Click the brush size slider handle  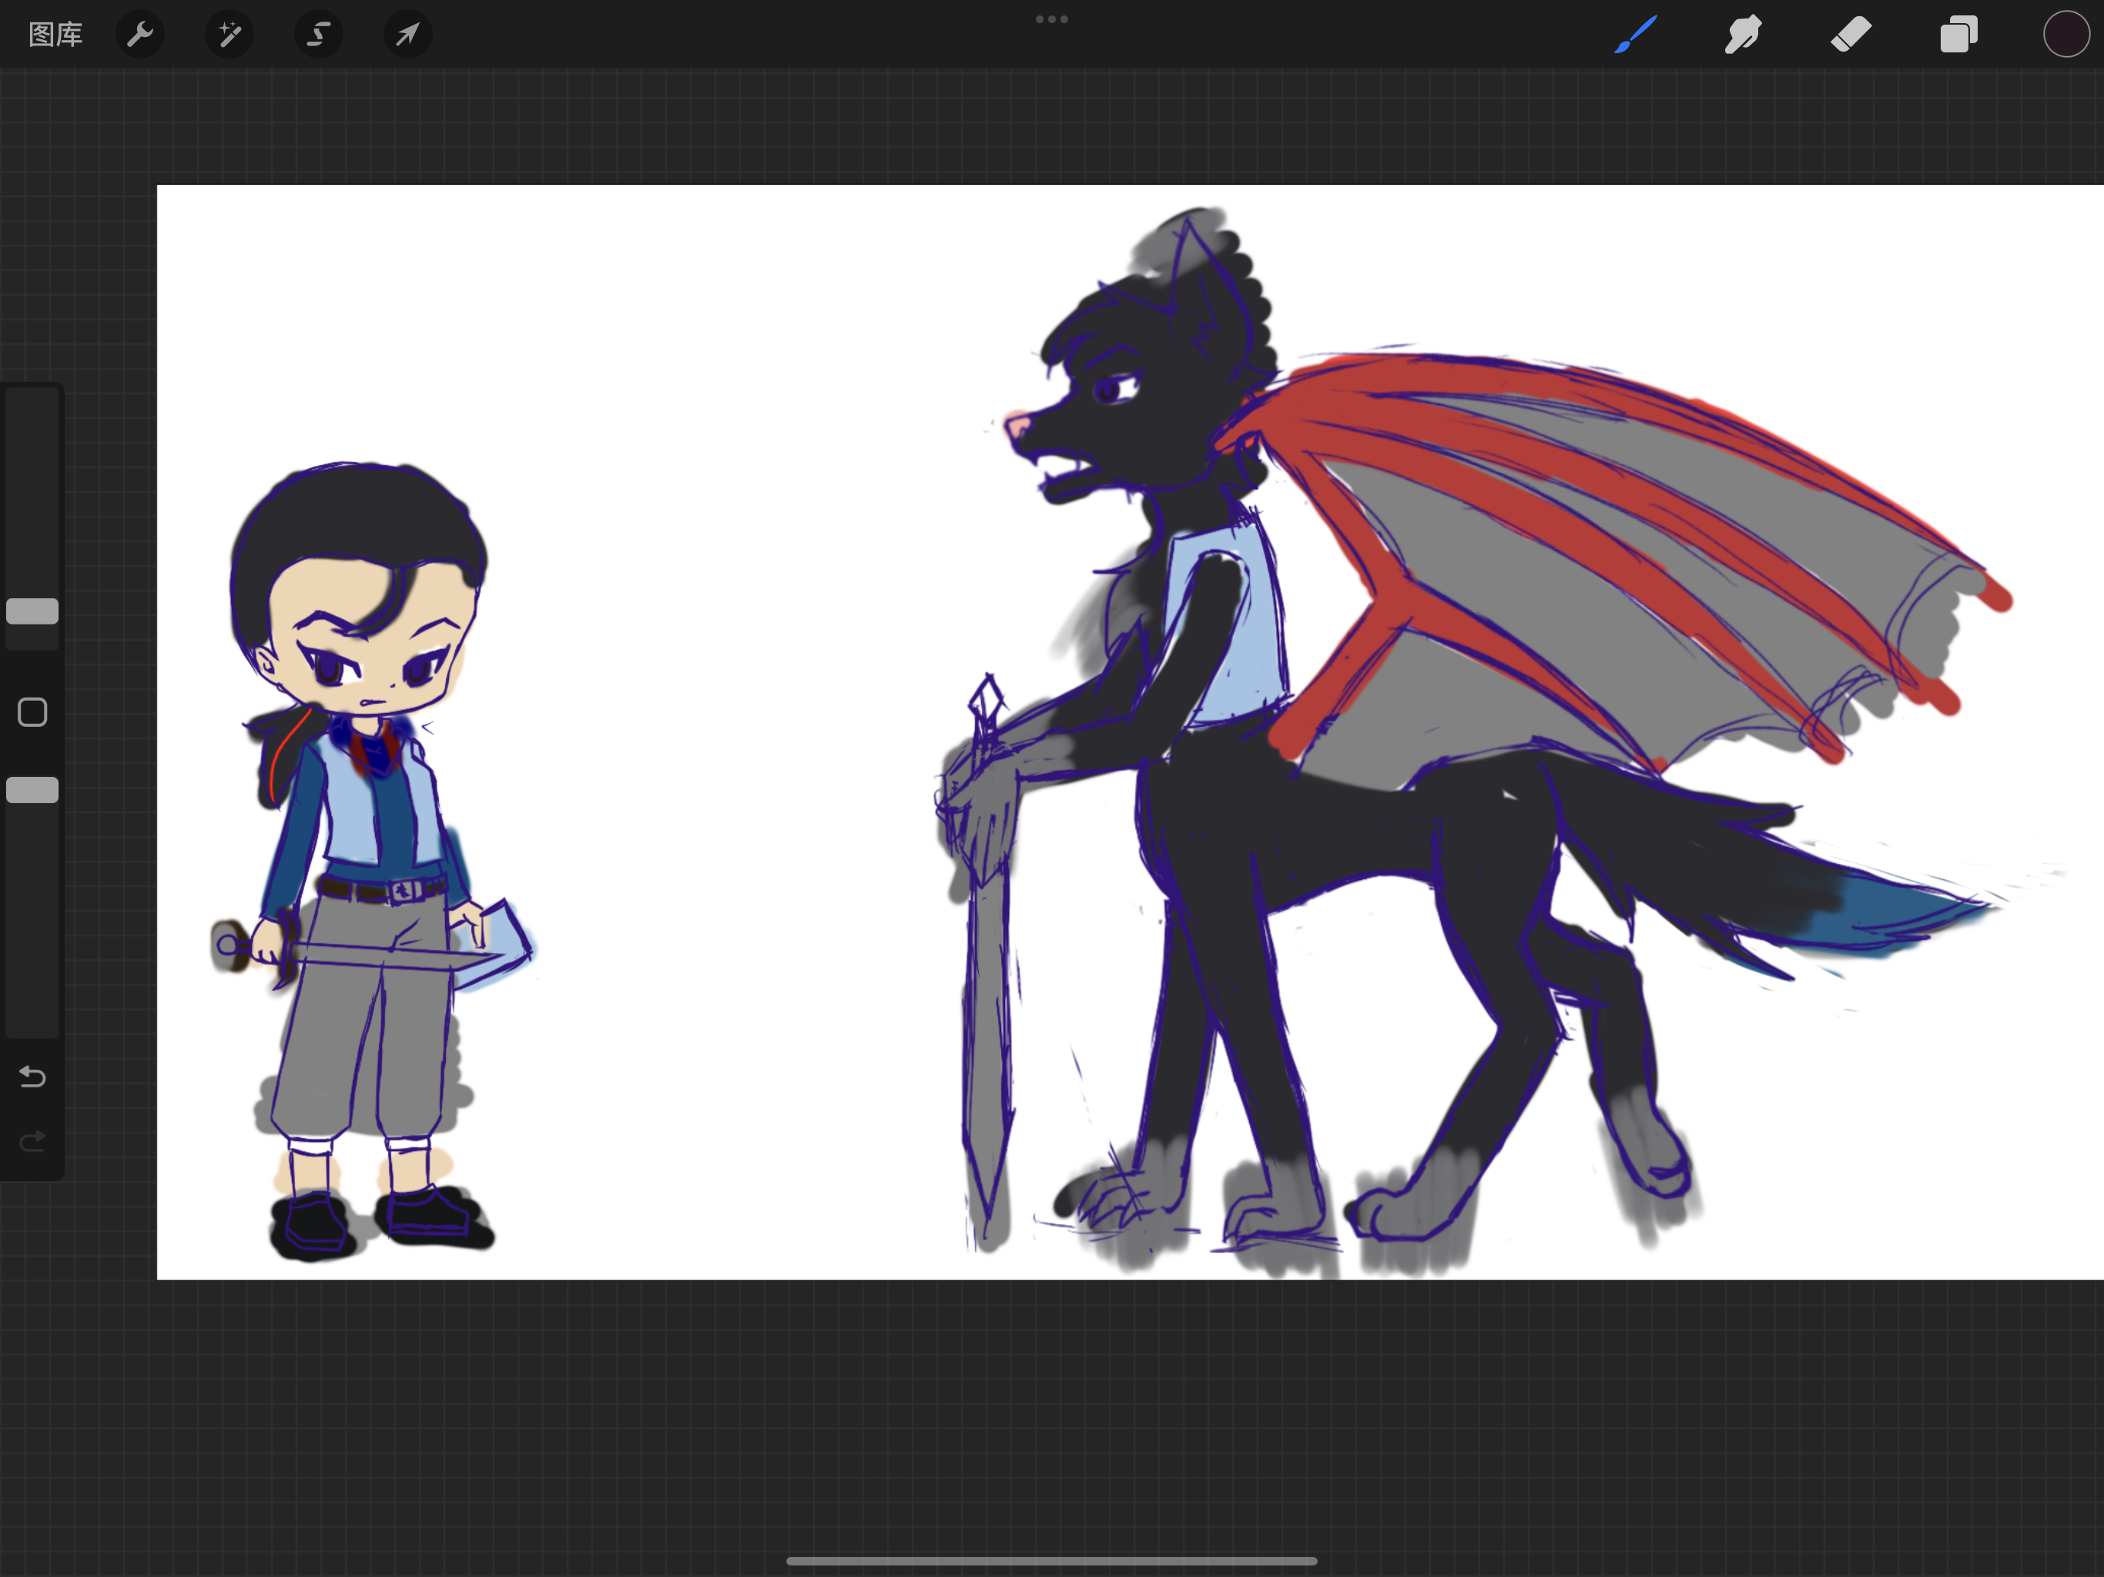tap(32, 611)
